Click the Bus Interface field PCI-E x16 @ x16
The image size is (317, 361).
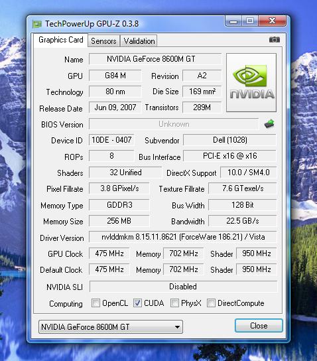(x=229, y=156)
